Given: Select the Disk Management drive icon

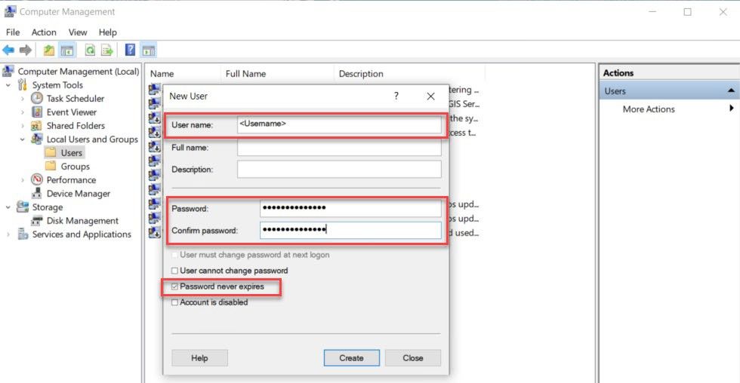Looking at the screenshot, I should [36, 220].
